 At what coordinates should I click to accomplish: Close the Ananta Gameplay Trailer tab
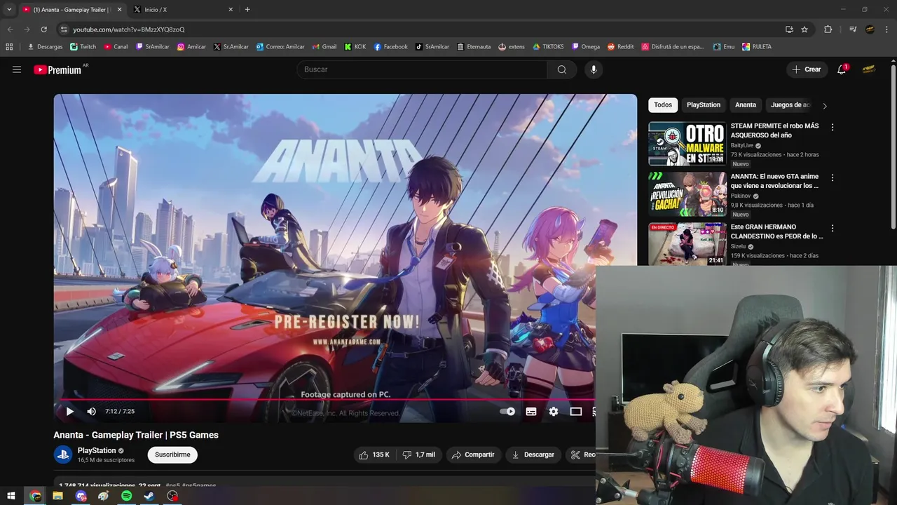coord(119,10)
